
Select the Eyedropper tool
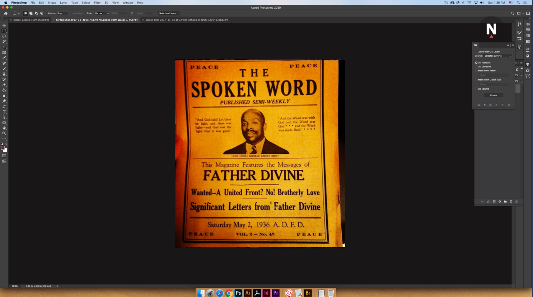4,58
